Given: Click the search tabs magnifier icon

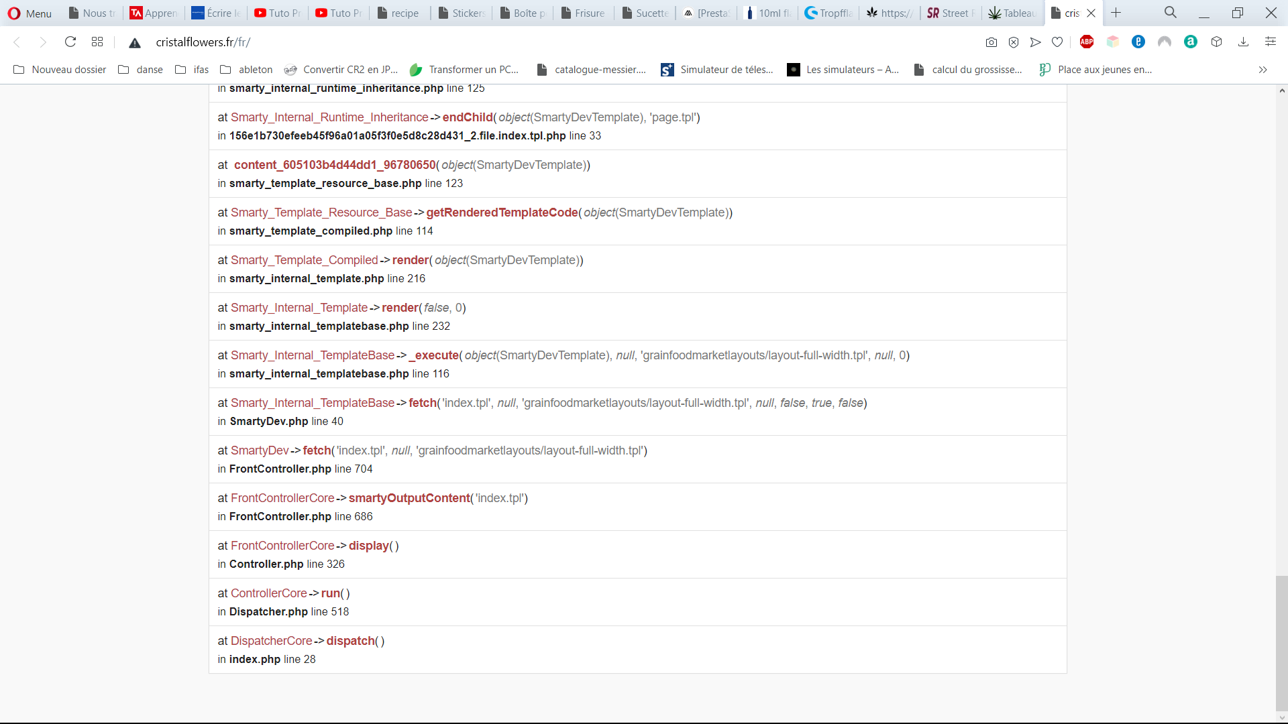Looking at the screenshot, I should click(1170, 13).
